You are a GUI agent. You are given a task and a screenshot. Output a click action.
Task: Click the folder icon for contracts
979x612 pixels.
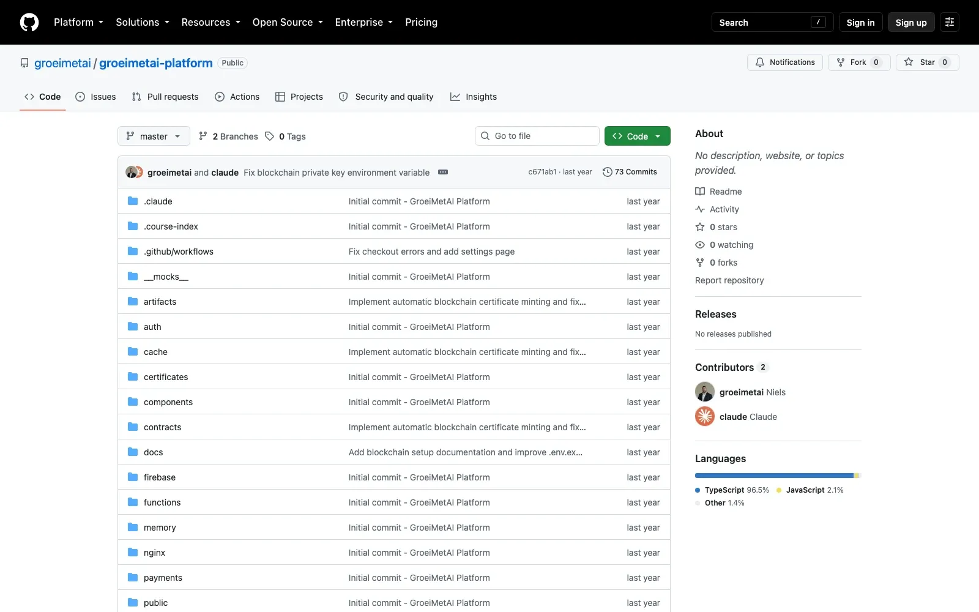[133, 427]
